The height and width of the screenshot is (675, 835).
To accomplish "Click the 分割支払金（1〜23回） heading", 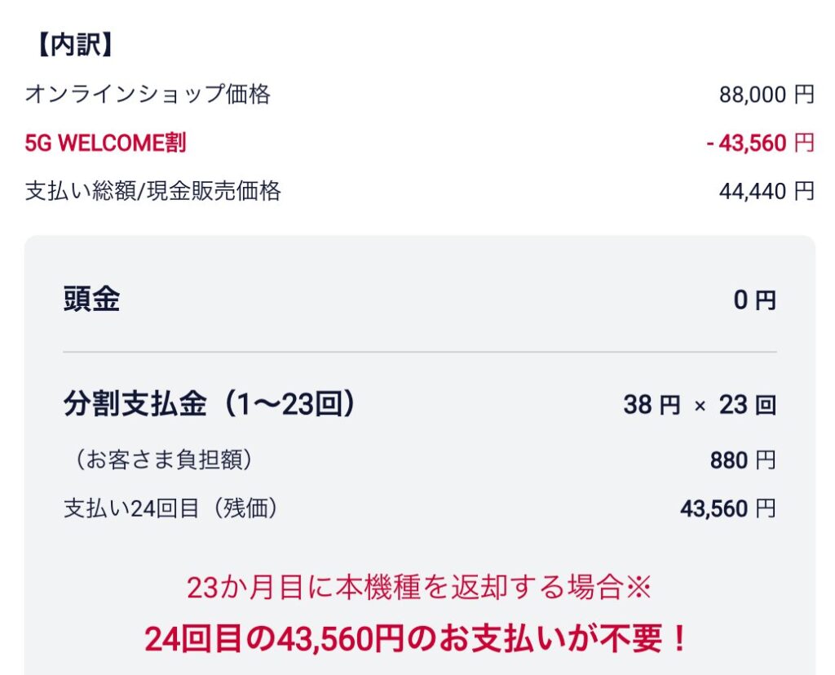I will pos(210,404).
